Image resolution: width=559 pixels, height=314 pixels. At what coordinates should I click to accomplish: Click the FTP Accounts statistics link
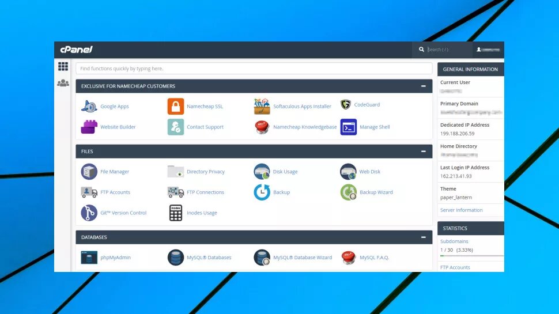(455, 267)
